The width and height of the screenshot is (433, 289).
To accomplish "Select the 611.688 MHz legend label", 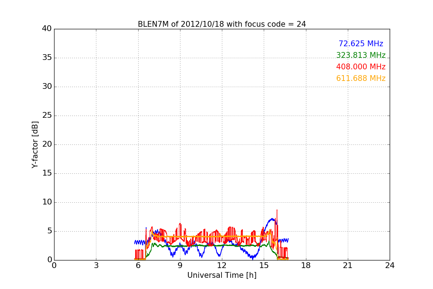I will (x=361, y=78).
